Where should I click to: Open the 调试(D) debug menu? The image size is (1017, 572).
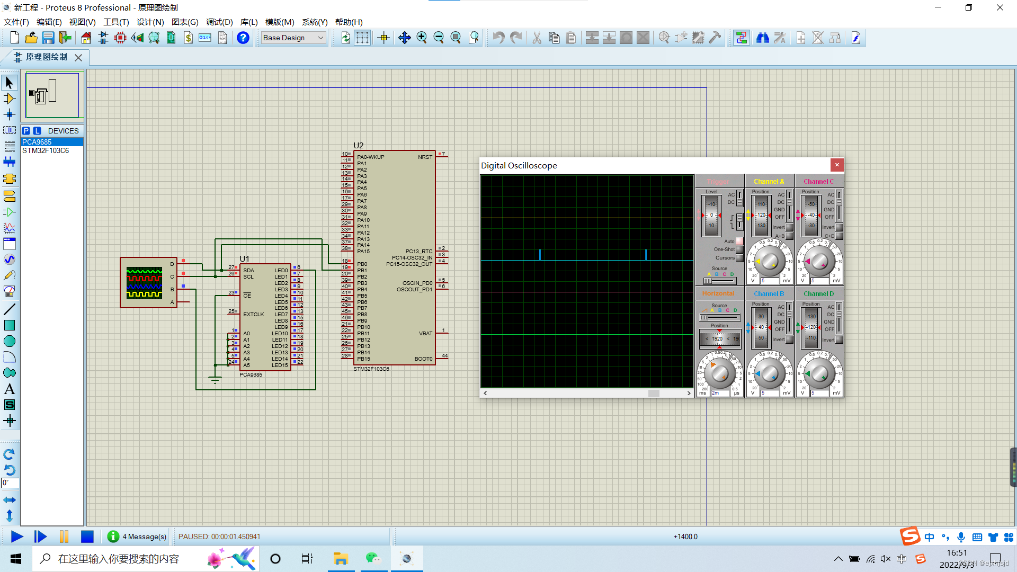pos(219,22)
